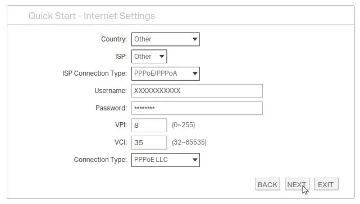Viewport: 360px width, 204px height.
Task: Click the arrow beside PPPoE LLC
Action: [x=195, y=160]
